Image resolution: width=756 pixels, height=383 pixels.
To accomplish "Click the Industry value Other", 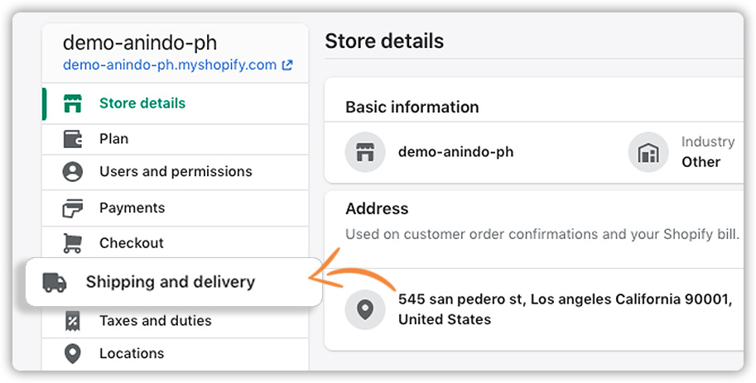I will [x=701, y=162].
